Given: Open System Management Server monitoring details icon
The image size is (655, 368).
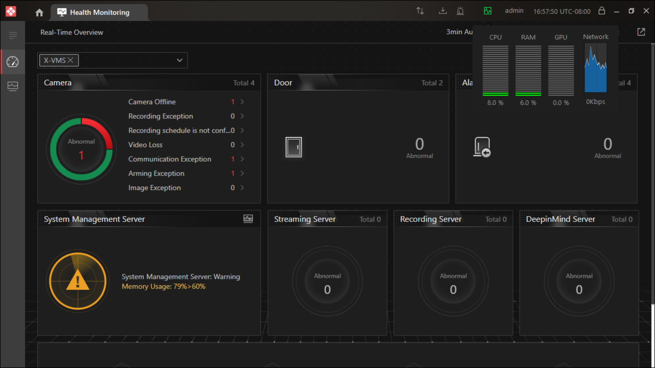Looking at the screenshot, I should [x=248, y=219].
